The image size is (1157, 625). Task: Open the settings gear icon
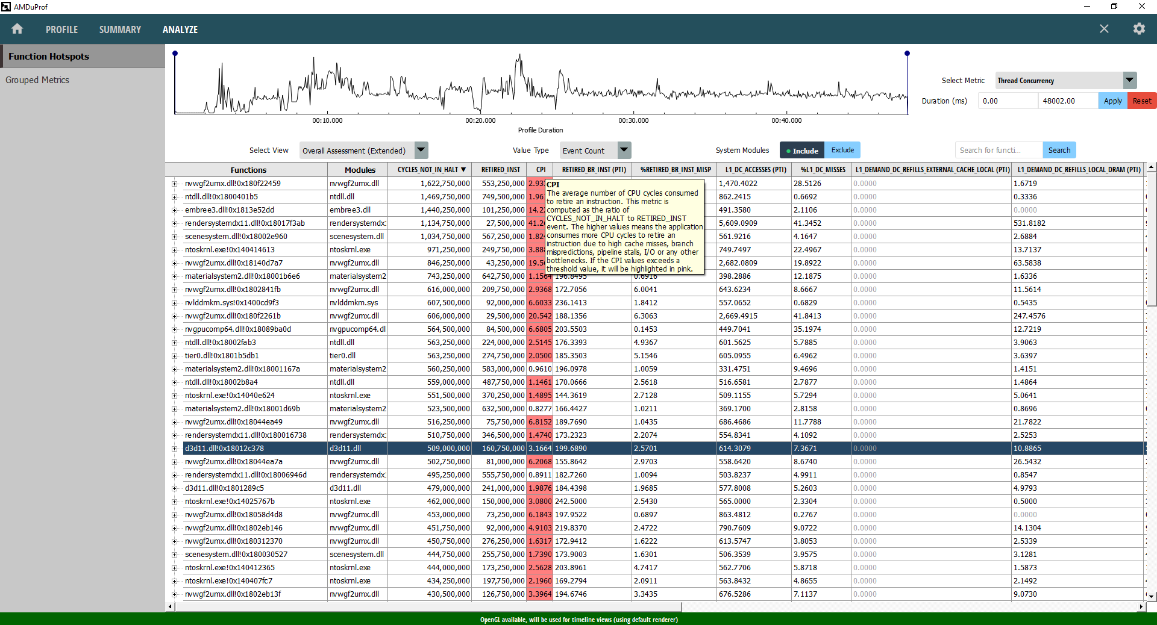point(1139,29)
